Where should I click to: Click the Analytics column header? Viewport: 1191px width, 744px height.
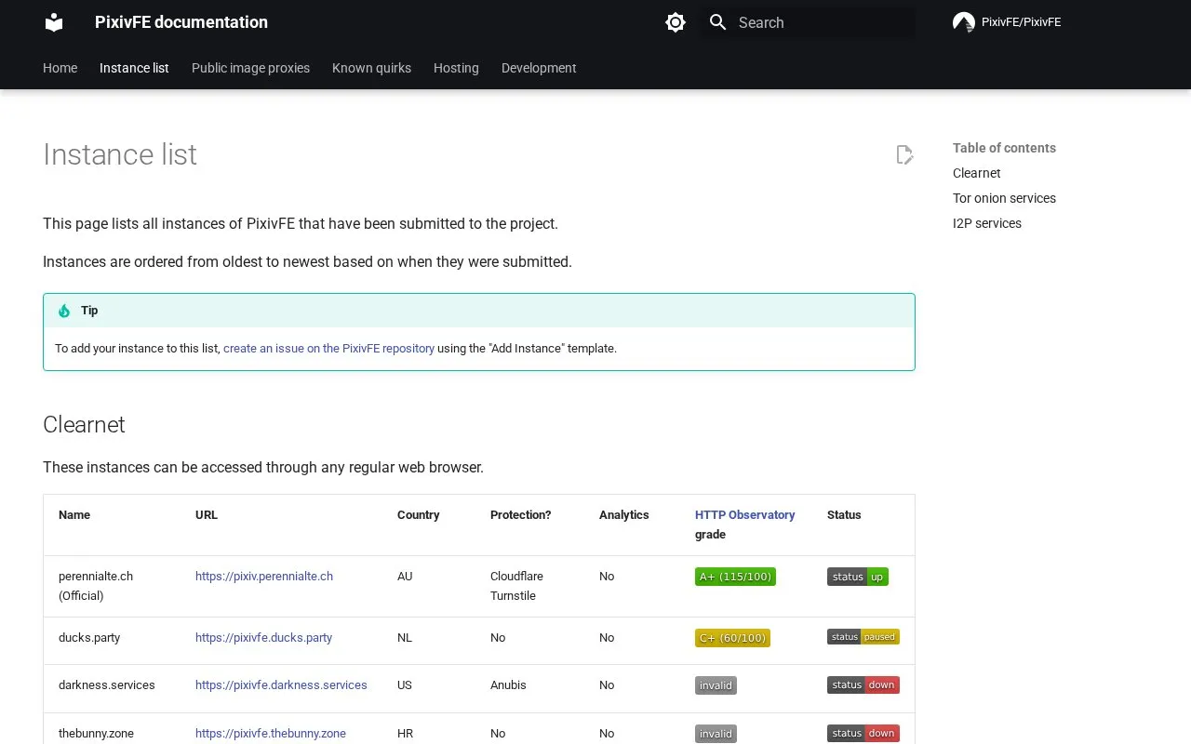(624, 515)
